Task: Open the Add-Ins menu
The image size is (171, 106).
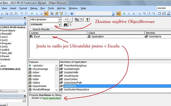Action: point(61,8)
